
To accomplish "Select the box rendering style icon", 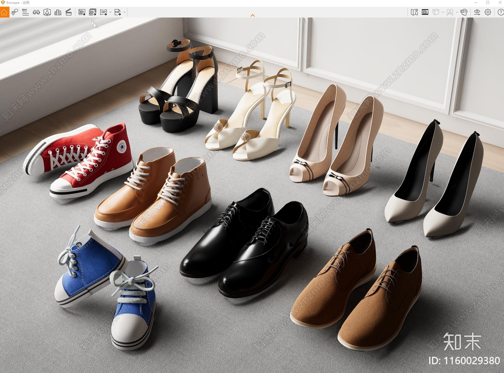I will point(436,12).
